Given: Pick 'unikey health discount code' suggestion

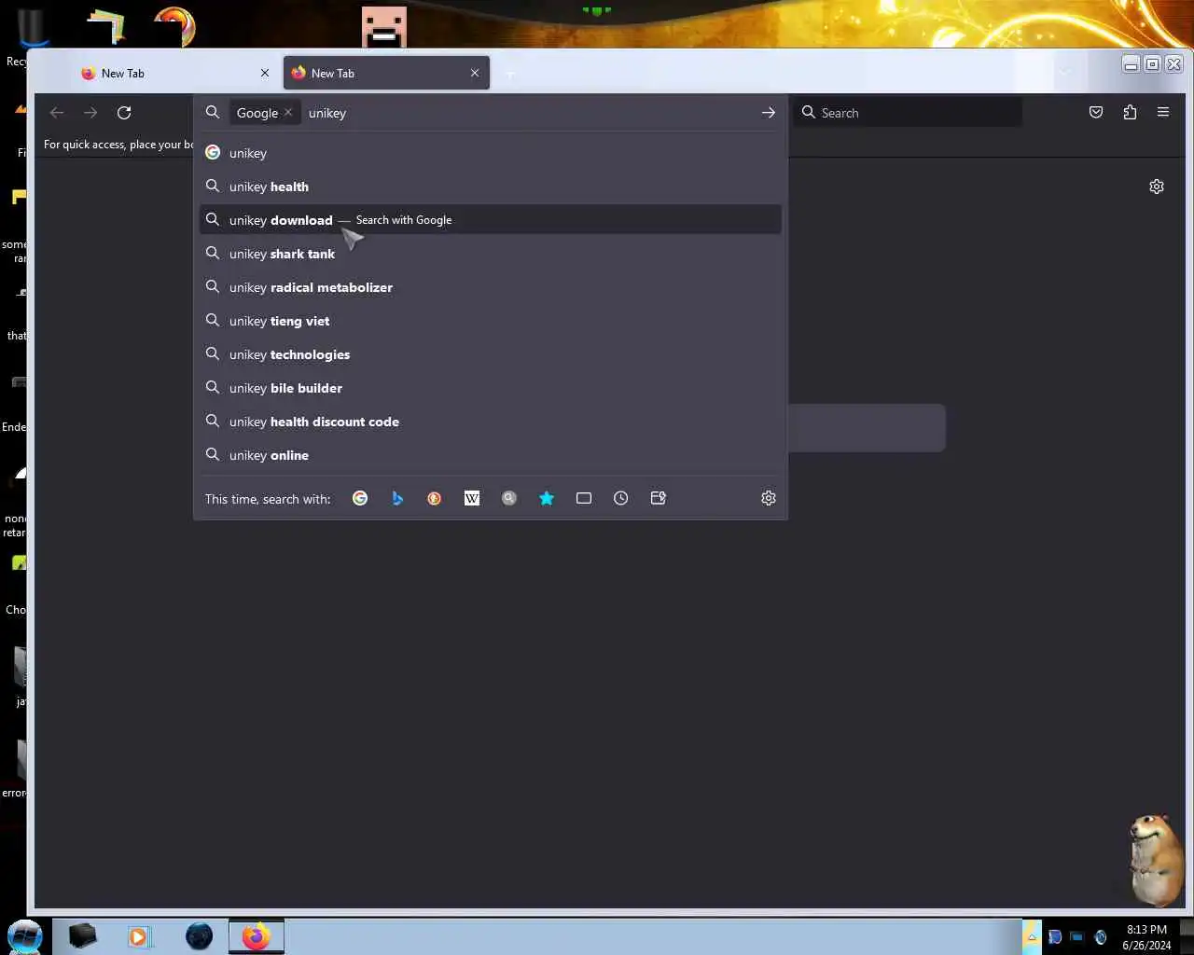Looking at the screenshot, I should click(x=491, y=422).
